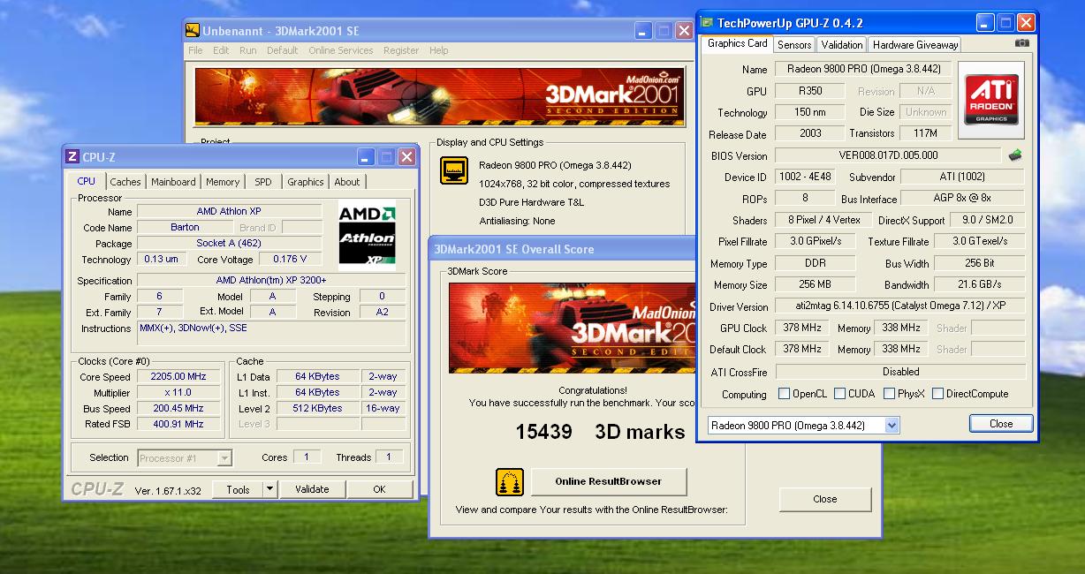Open the About tab in CPU-Z
The width and height of the screenshot is (1085, 574).
coord(347,182)
